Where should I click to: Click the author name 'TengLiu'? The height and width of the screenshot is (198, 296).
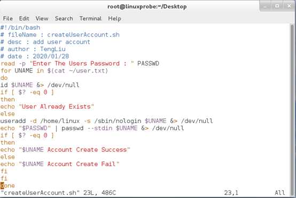[x=53, y=49]
